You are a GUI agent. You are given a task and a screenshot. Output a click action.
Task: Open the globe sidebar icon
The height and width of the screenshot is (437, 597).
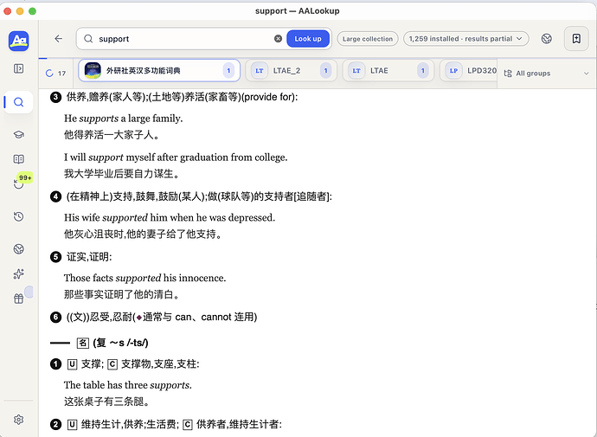click(19, 249)
